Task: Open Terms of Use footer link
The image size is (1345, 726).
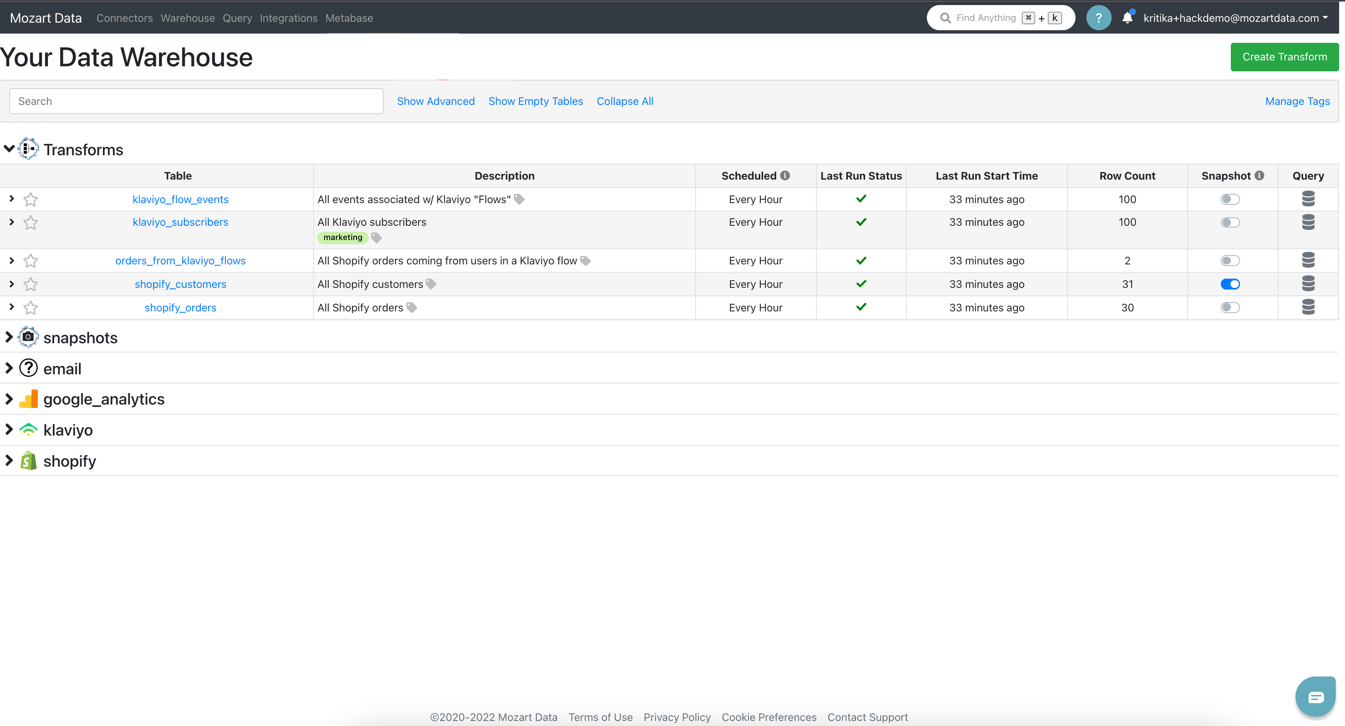Action: [x=600, y=717]
